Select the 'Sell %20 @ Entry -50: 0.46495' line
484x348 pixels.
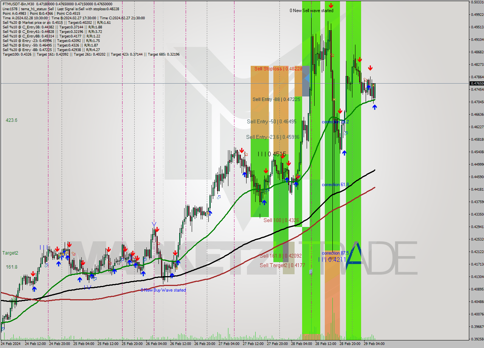click(50, 45)
